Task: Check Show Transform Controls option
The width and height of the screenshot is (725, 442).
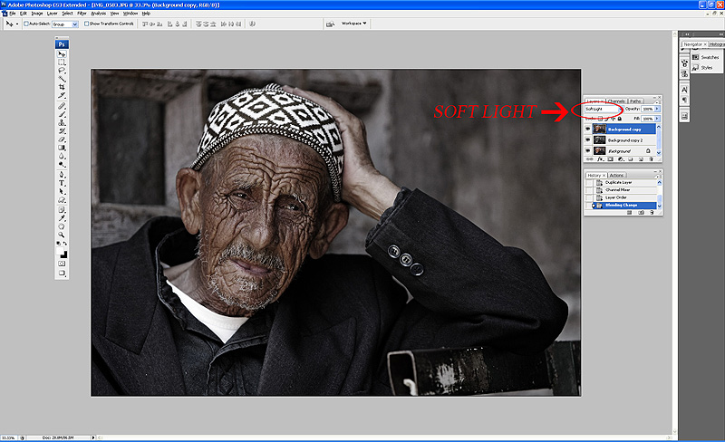Action: 85,24
